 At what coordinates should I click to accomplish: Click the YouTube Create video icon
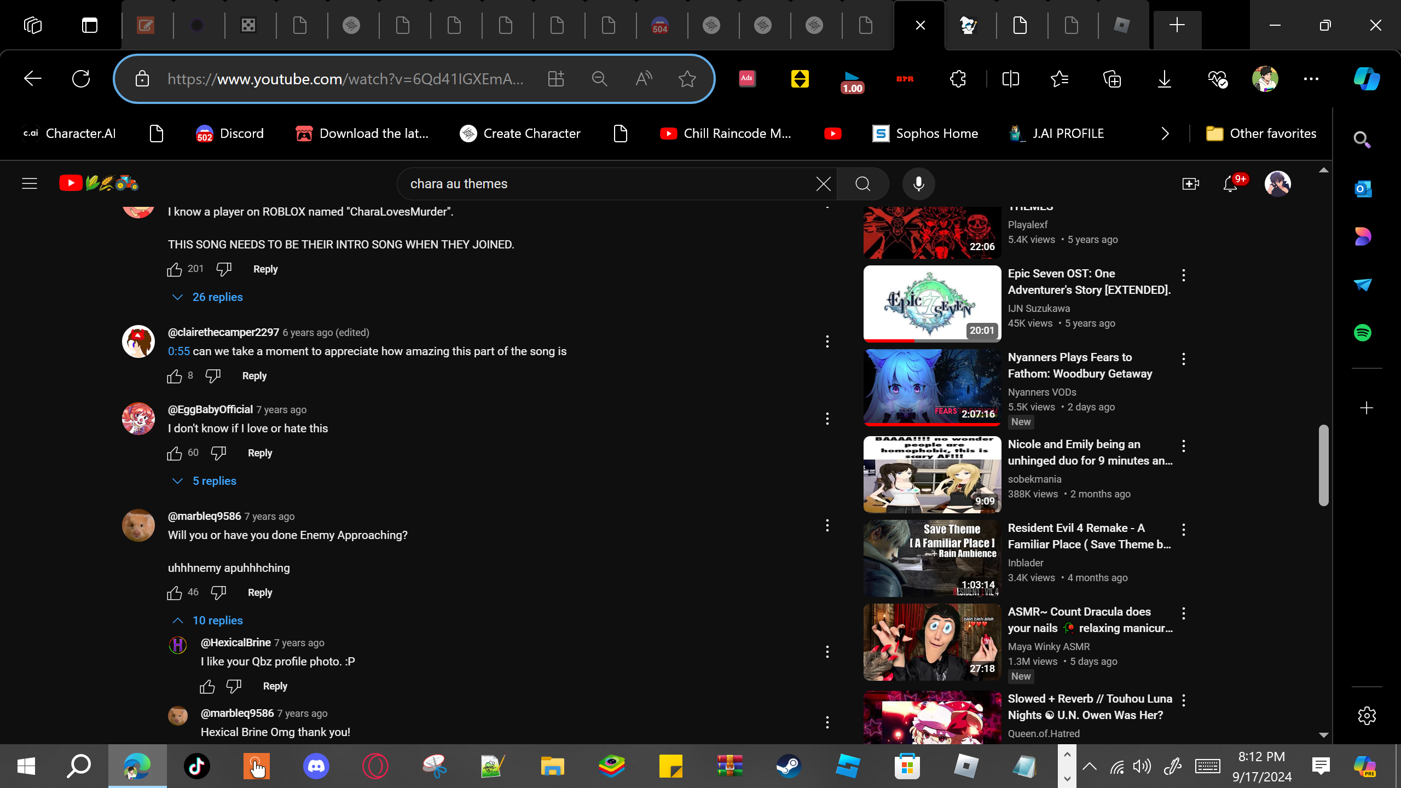coord(1190,184)
